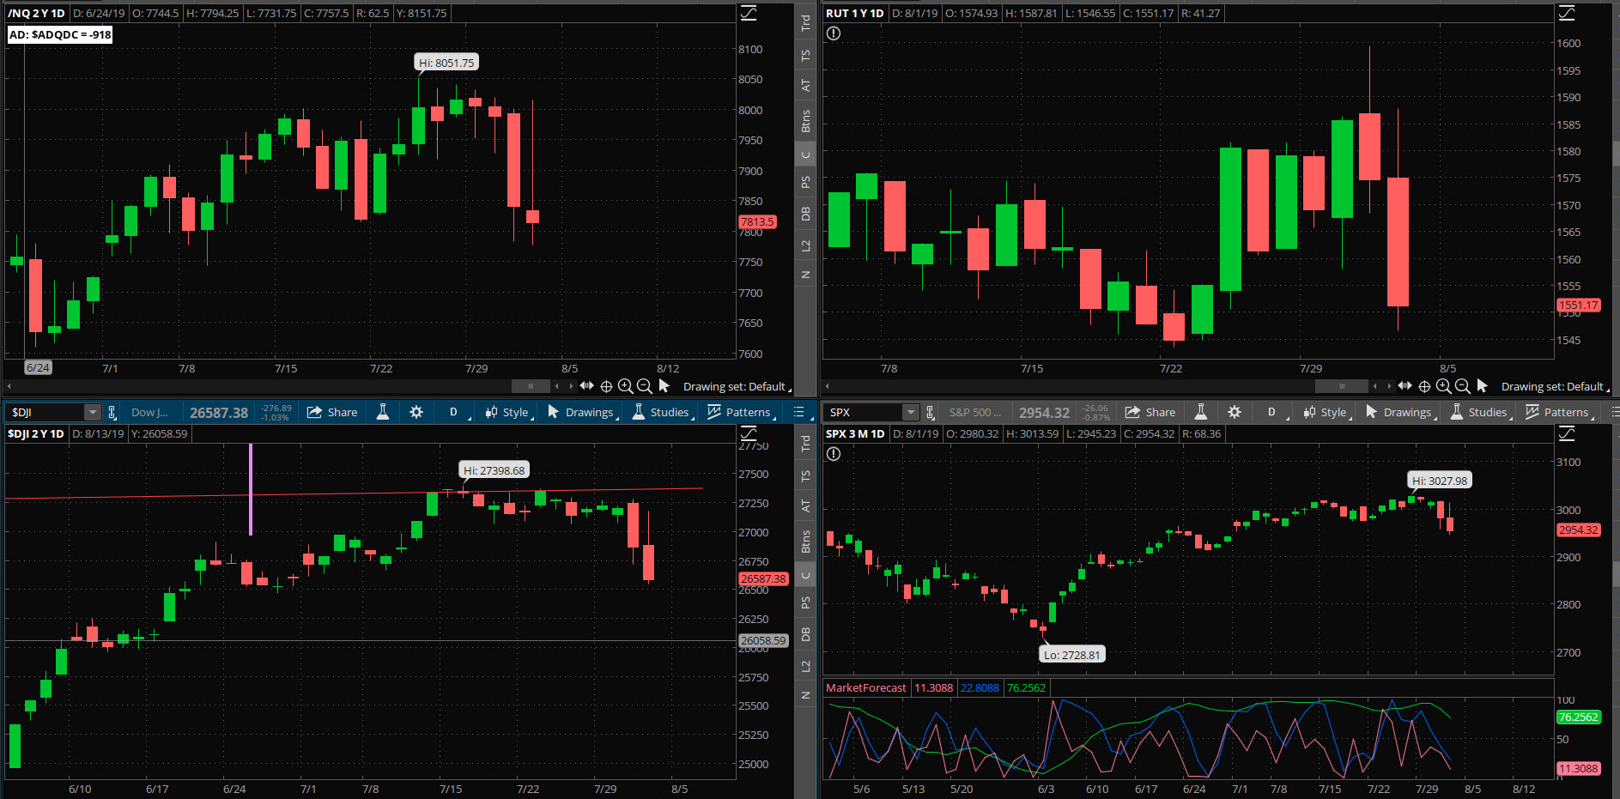Select the pointer tool on /NQ chart
The height and width of the screenshot is (799, 1620).
click(x=664, y=386)
